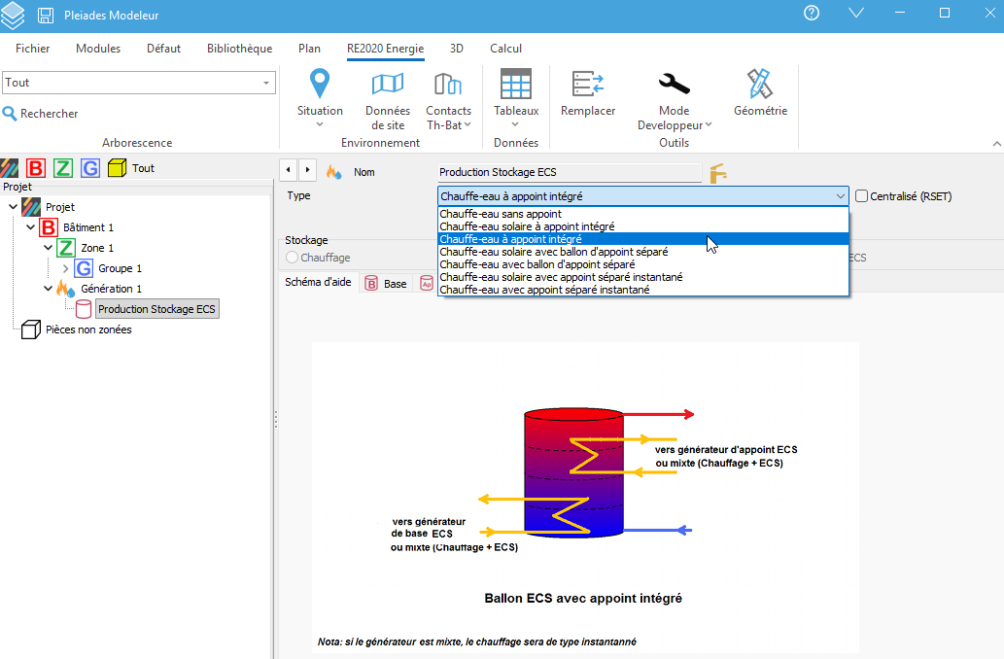Select Bâtiment 1 in the tree

point(87,227)
